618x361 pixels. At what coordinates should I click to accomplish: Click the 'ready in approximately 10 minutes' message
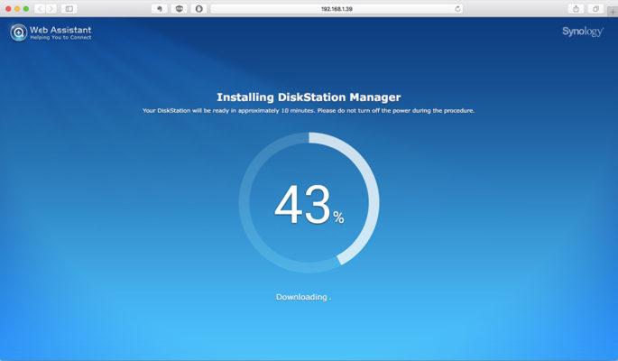click(309, 111)
